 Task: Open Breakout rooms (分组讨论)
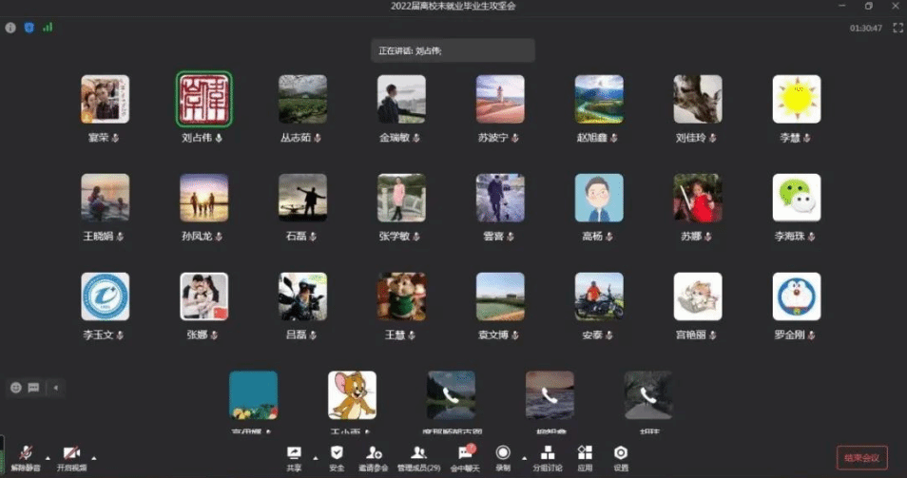pyautogui.click(x=548, y=453)
